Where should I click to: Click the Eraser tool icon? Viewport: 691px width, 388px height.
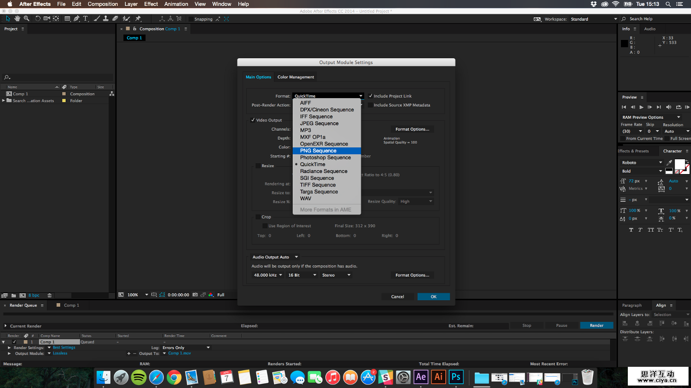(115, 19)
